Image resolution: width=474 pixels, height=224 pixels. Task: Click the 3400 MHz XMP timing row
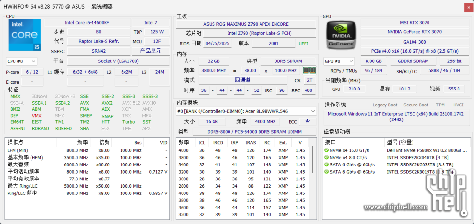(x=243, y=165)
